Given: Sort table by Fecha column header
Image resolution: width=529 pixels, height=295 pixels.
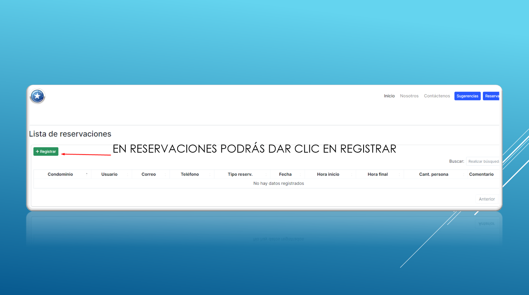Looking at the screenshot, I should tap(285, 175).
